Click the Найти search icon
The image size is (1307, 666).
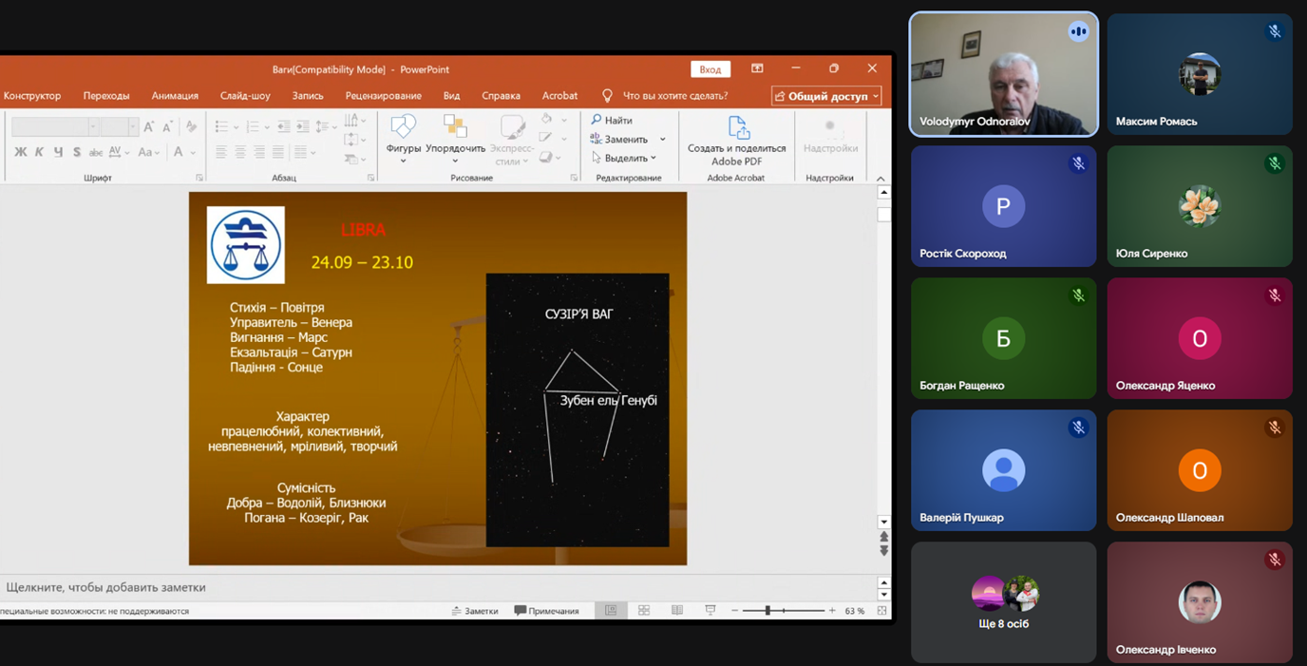point(597,121)
